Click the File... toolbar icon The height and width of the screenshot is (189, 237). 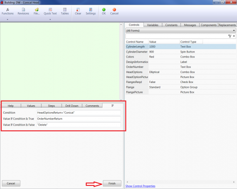point(37,11)
